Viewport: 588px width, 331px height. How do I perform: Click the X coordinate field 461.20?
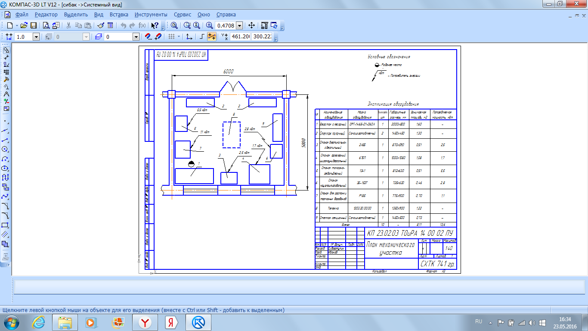point(241,37)
